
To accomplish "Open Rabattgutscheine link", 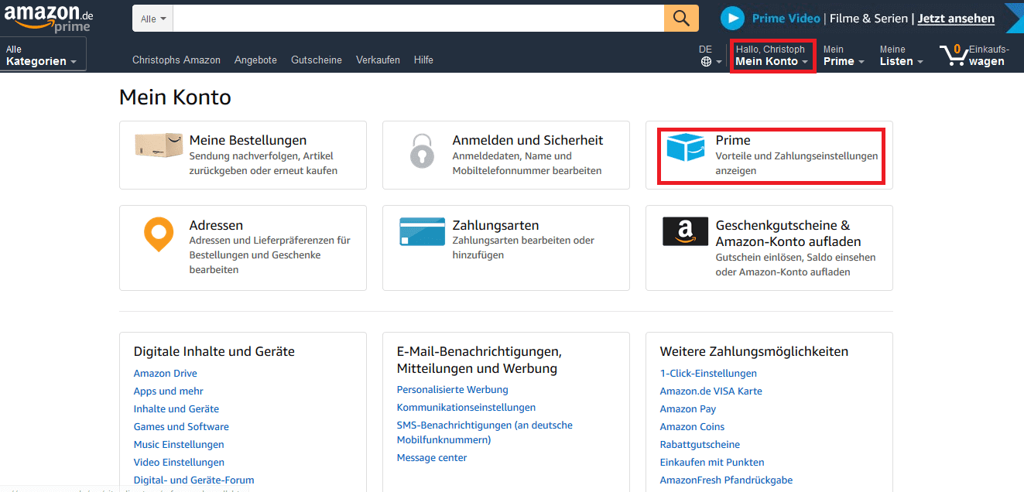I will point(700,445).
